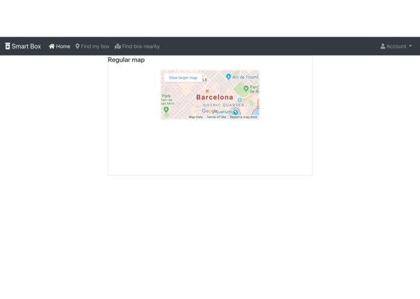This screenshot has height=299, width=420.
Task: Click the green Parc marker on the map
Action: 246,88
